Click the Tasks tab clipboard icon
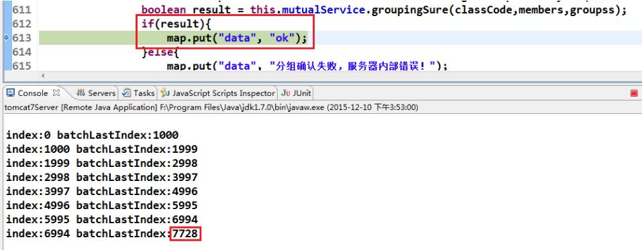This screenshot has height=250, width=642. (x=127, y=93)
